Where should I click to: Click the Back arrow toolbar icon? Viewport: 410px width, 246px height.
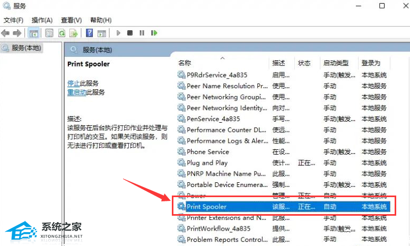(x=5, y=33)
